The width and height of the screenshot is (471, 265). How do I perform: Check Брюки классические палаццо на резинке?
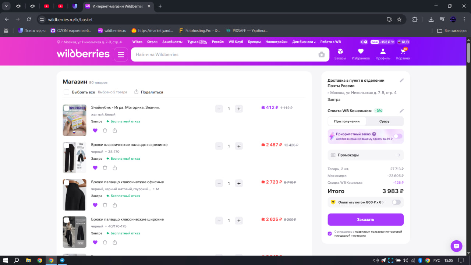click(67, 145)
